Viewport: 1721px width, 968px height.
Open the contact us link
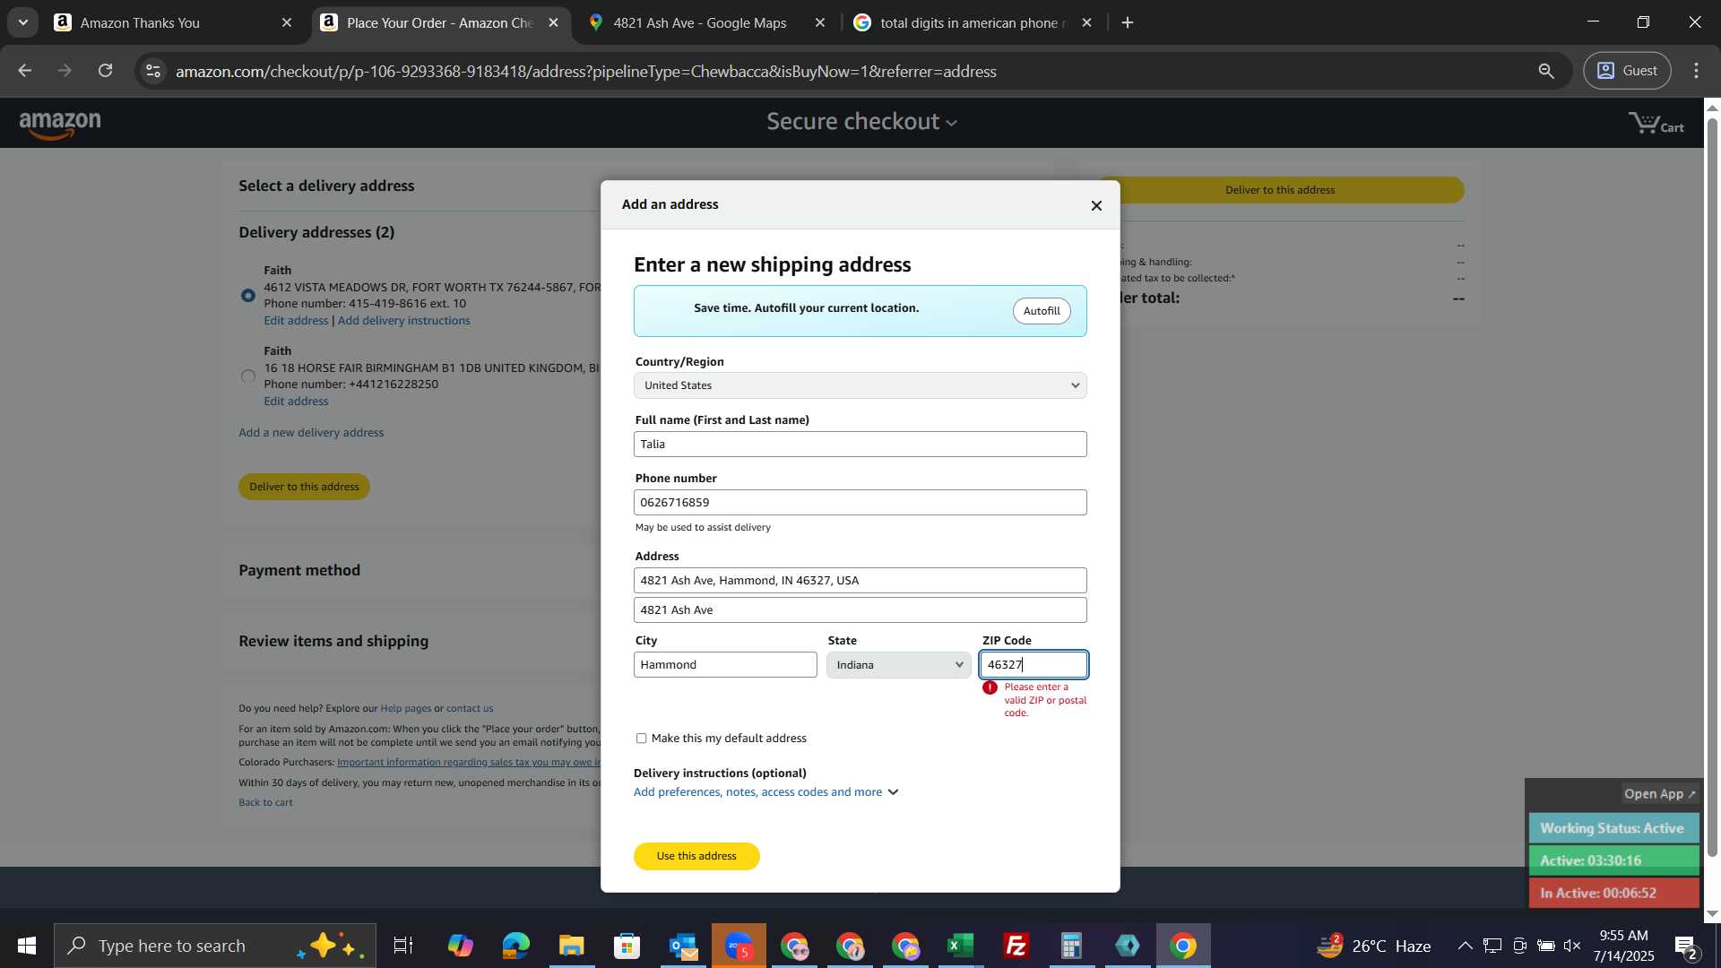(470, 708)
